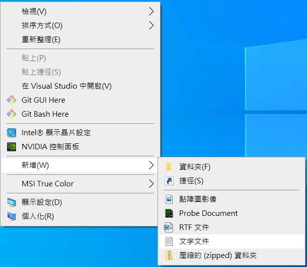Click the Intel graphics settings icon
Viewport: 307px width, 267px height.
12,133
